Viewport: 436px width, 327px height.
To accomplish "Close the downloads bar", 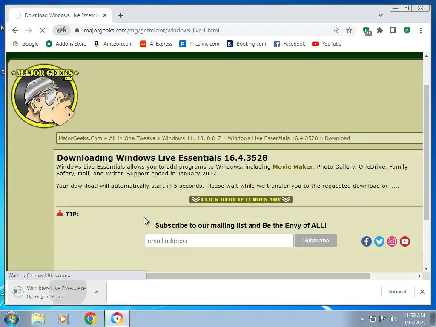I will tap(422, 292).
